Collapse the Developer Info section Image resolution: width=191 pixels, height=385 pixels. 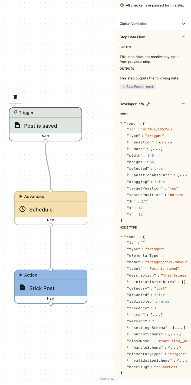tap(183, 104)
